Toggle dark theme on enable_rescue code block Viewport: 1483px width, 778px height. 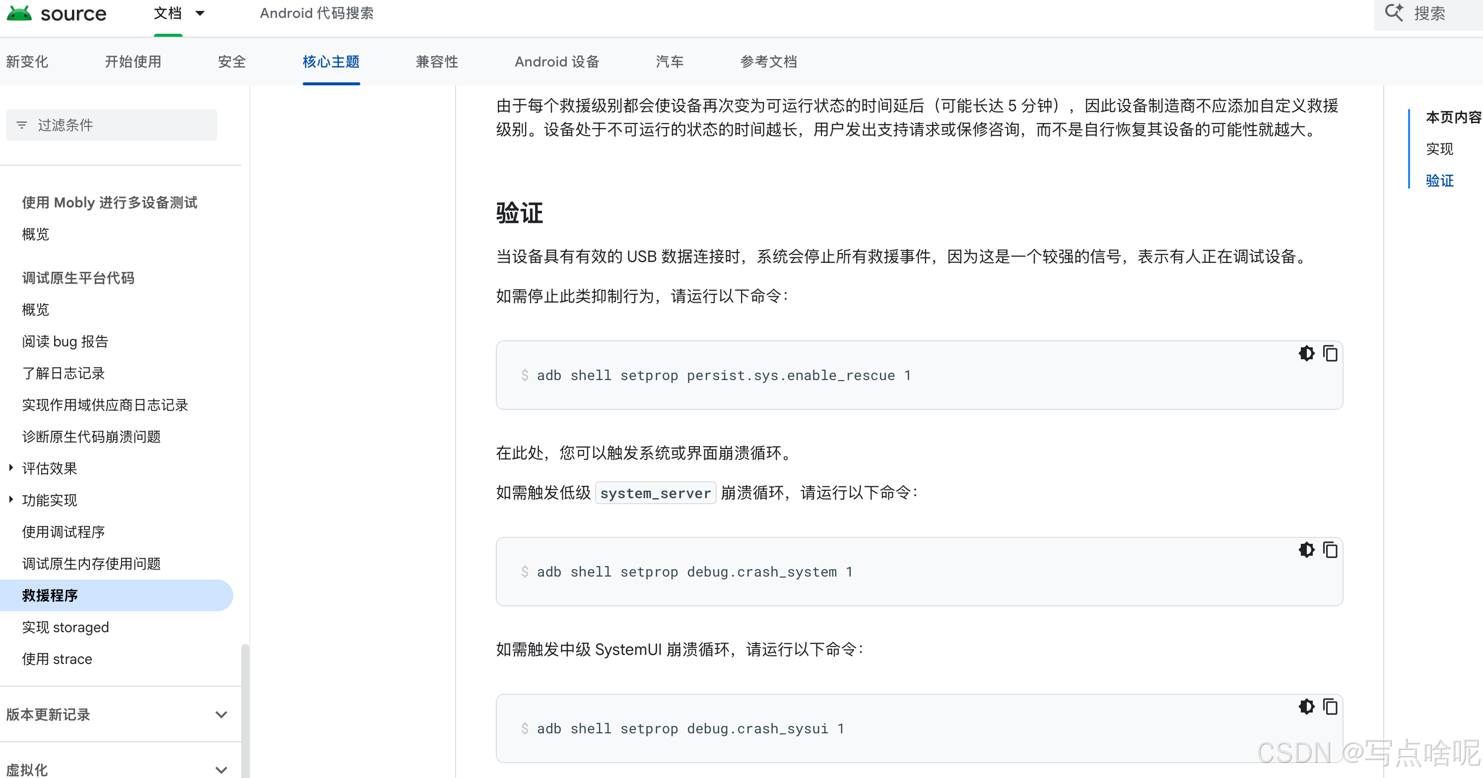pos(1306,353)
